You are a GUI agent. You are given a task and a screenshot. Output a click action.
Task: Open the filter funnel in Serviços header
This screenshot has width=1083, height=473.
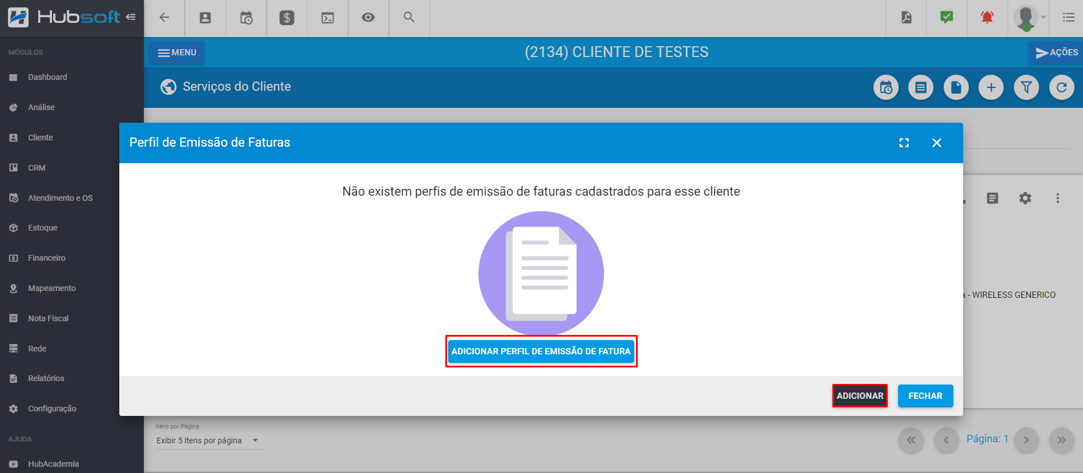(x=1026, y=87)
